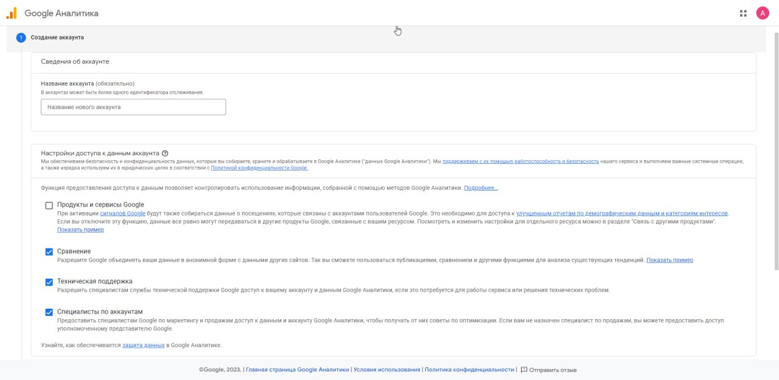Image resolution: width=779 pixels, height=380 pixels.
Task: Click the "Название нового аккаунта" input field
Action: click(x=133, y=107)
